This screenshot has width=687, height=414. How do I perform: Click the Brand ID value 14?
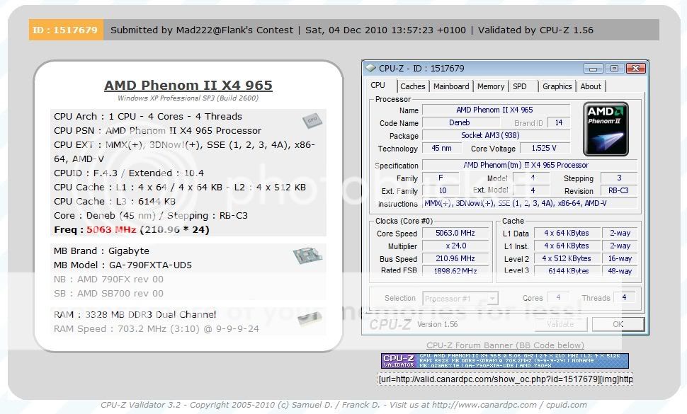(x=559, y=123)
